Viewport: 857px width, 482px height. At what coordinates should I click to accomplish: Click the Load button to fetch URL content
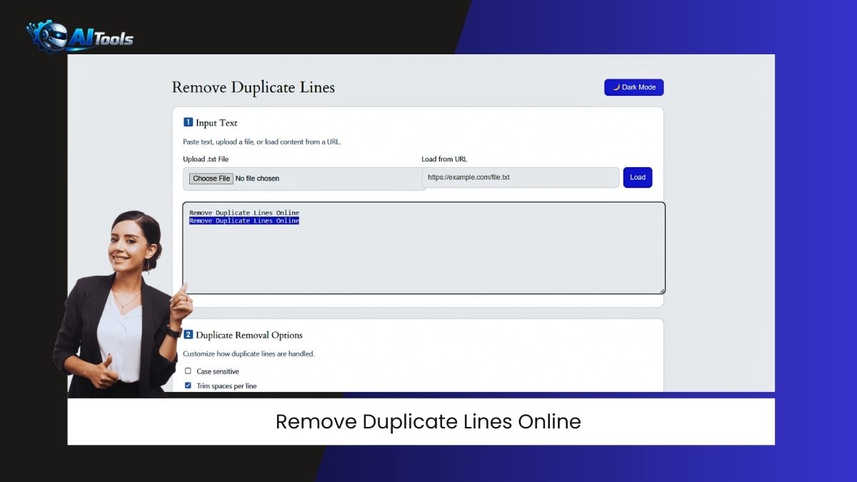(x=637, y=177)
